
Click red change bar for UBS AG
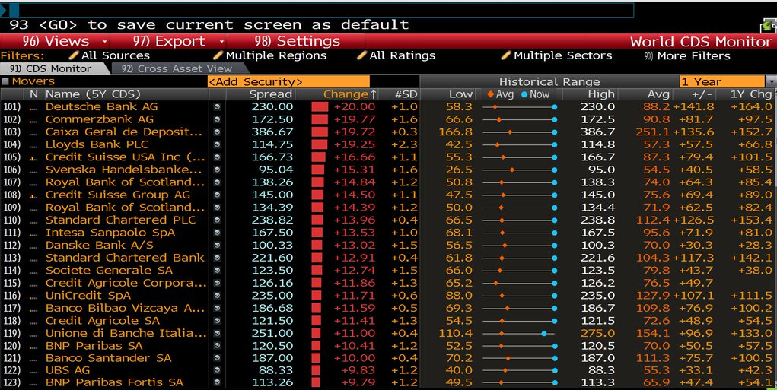point(317,370)
